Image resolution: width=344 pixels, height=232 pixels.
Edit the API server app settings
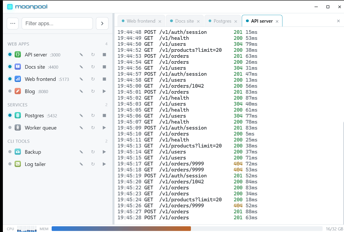[x=81, y=55]
